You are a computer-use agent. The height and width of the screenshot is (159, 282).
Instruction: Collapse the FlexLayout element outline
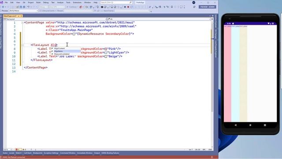[22, 45]
